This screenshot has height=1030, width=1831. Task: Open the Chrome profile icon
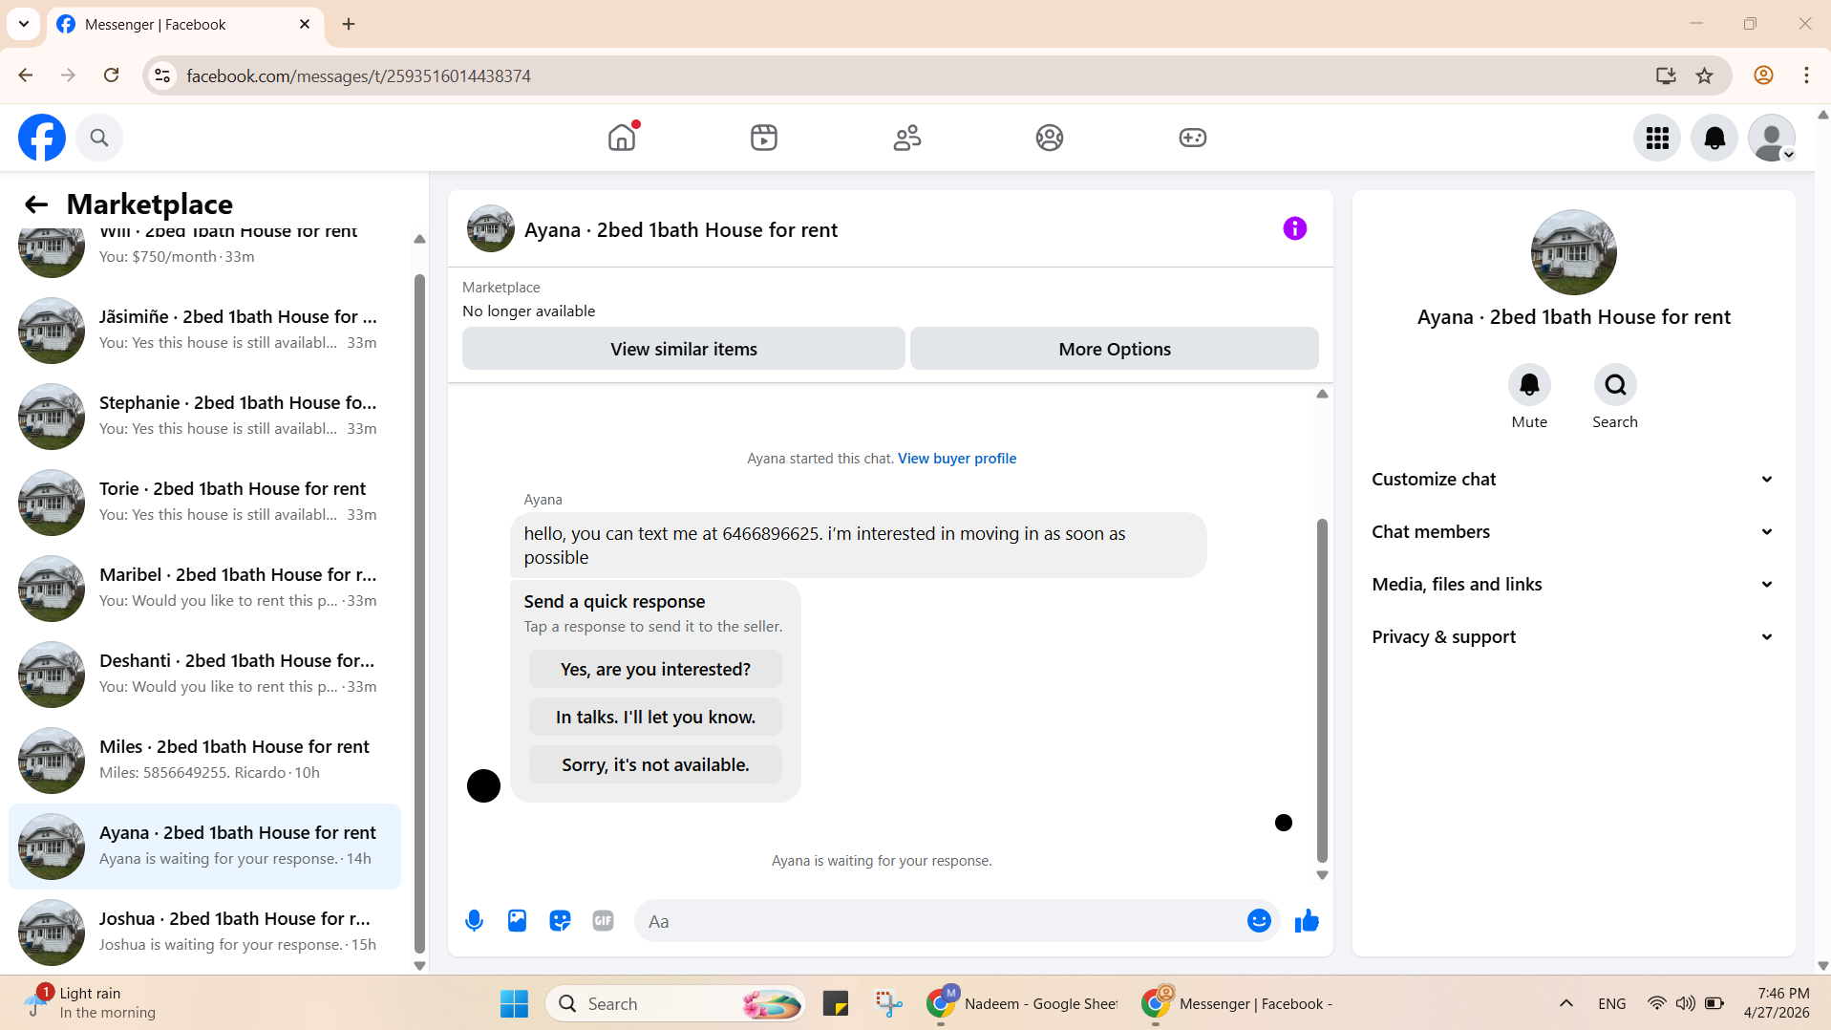(1763, 75)
